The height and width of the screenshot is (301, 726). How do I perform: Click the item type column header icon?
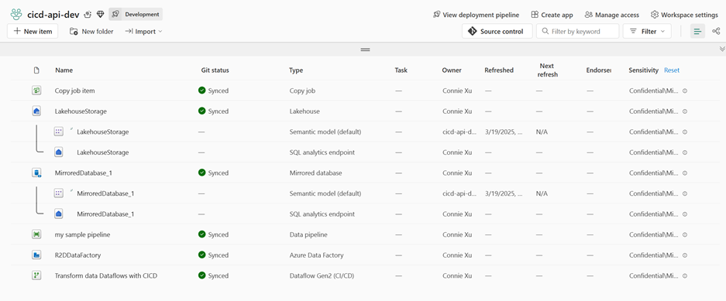pos(36,70)
